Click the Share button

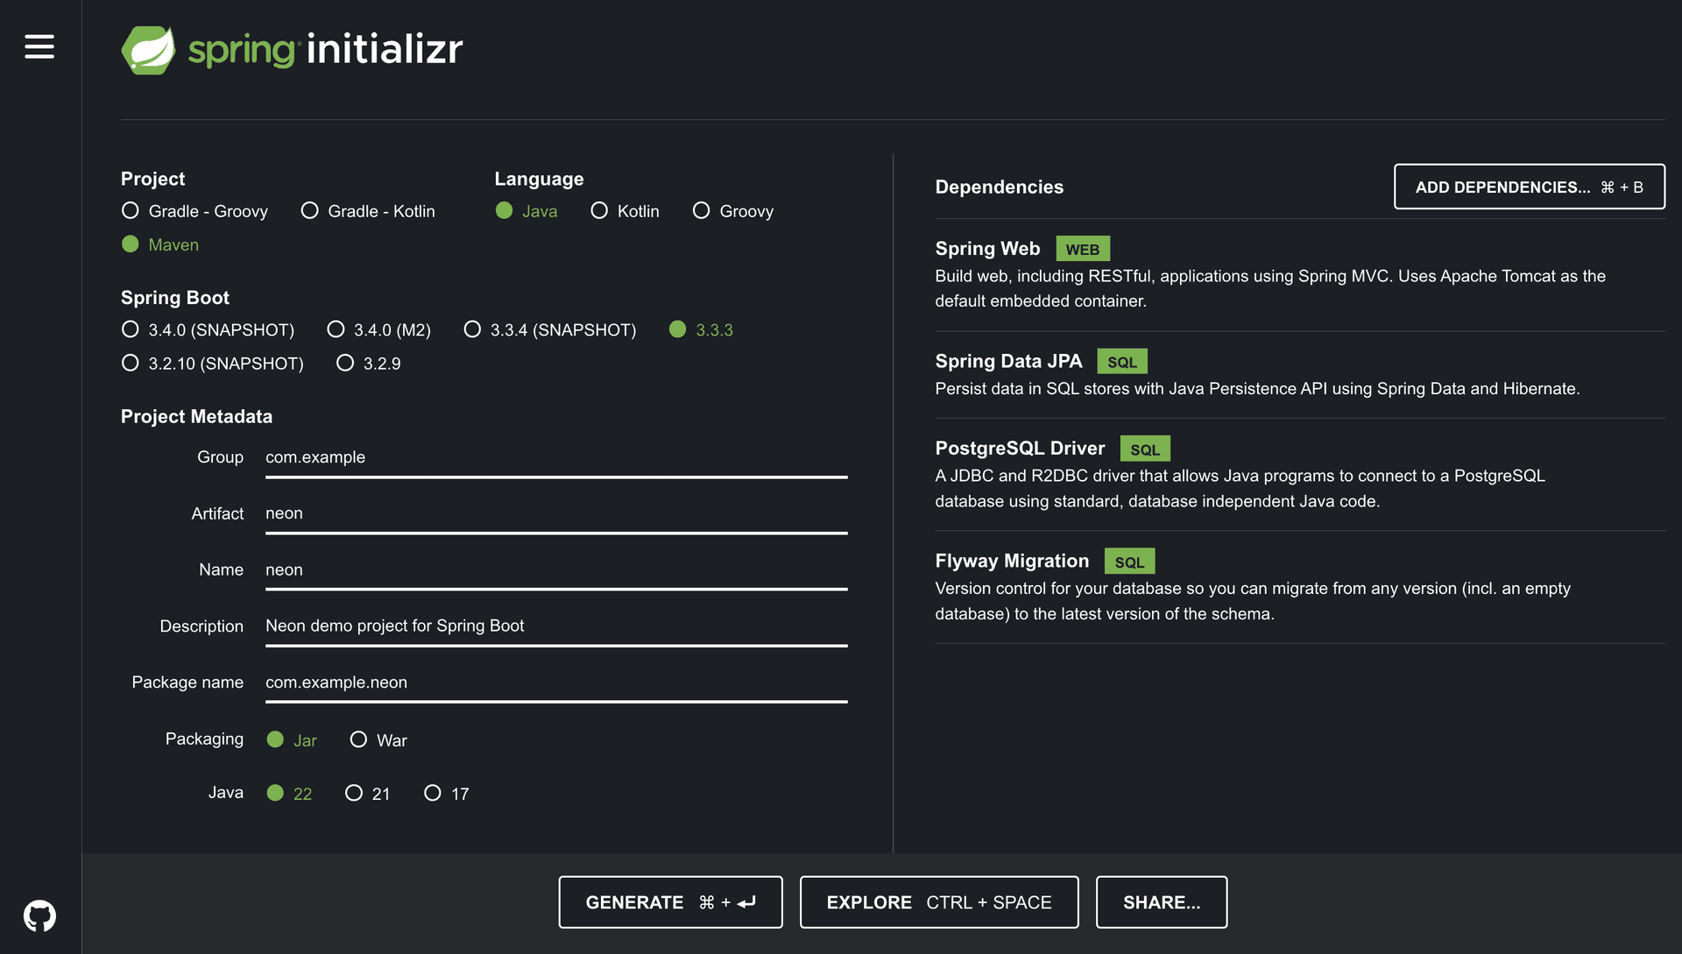[1161, 902]
